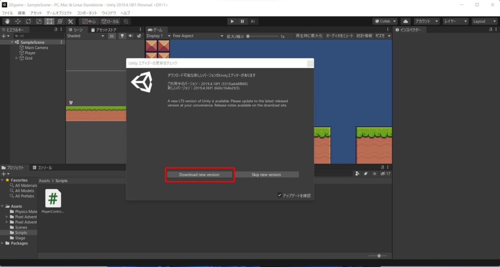This screenshot has width=500, height=267.
Task: Open the custom editor tools icon
Action: (x=70, y=21)
